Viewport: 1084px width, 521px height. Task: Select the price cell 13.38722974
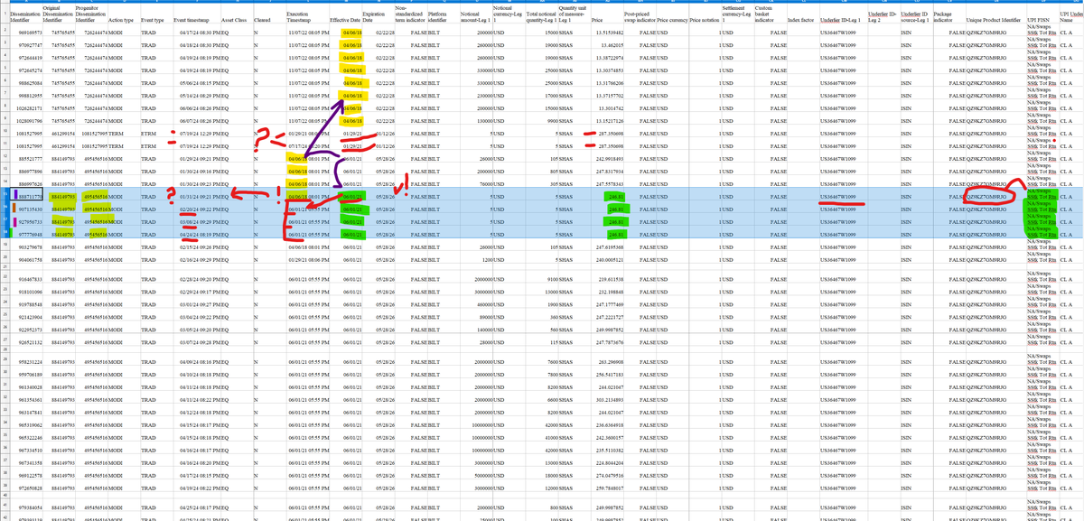click(609, 56)
